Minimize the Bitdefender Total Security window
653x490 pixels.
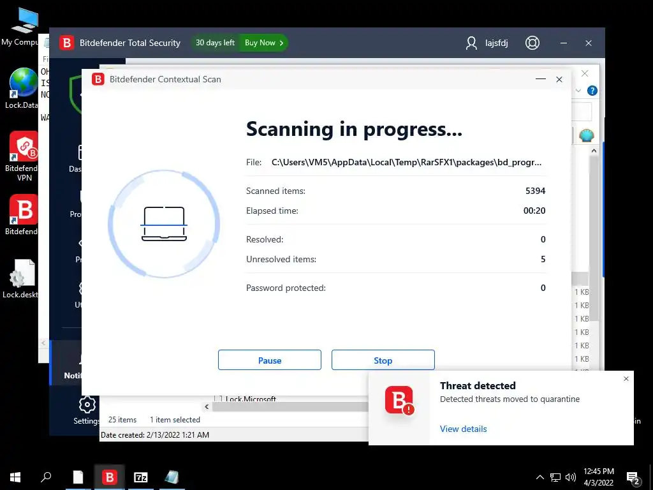coord(564,43)
